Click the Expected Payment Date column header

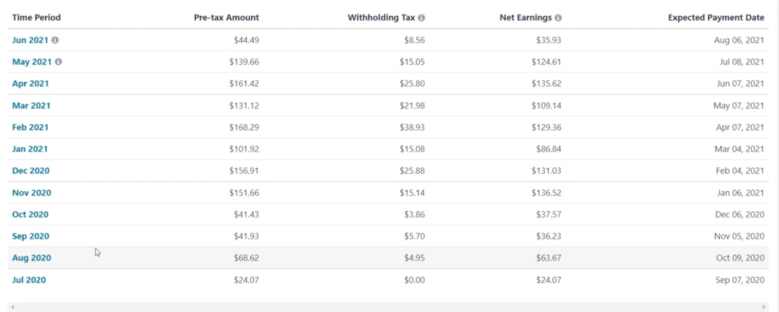(716, 18)
